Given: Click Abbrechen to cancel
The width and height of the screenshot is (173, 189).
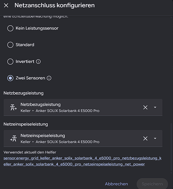Looking at the screenshot, I should tap(116, 184).
